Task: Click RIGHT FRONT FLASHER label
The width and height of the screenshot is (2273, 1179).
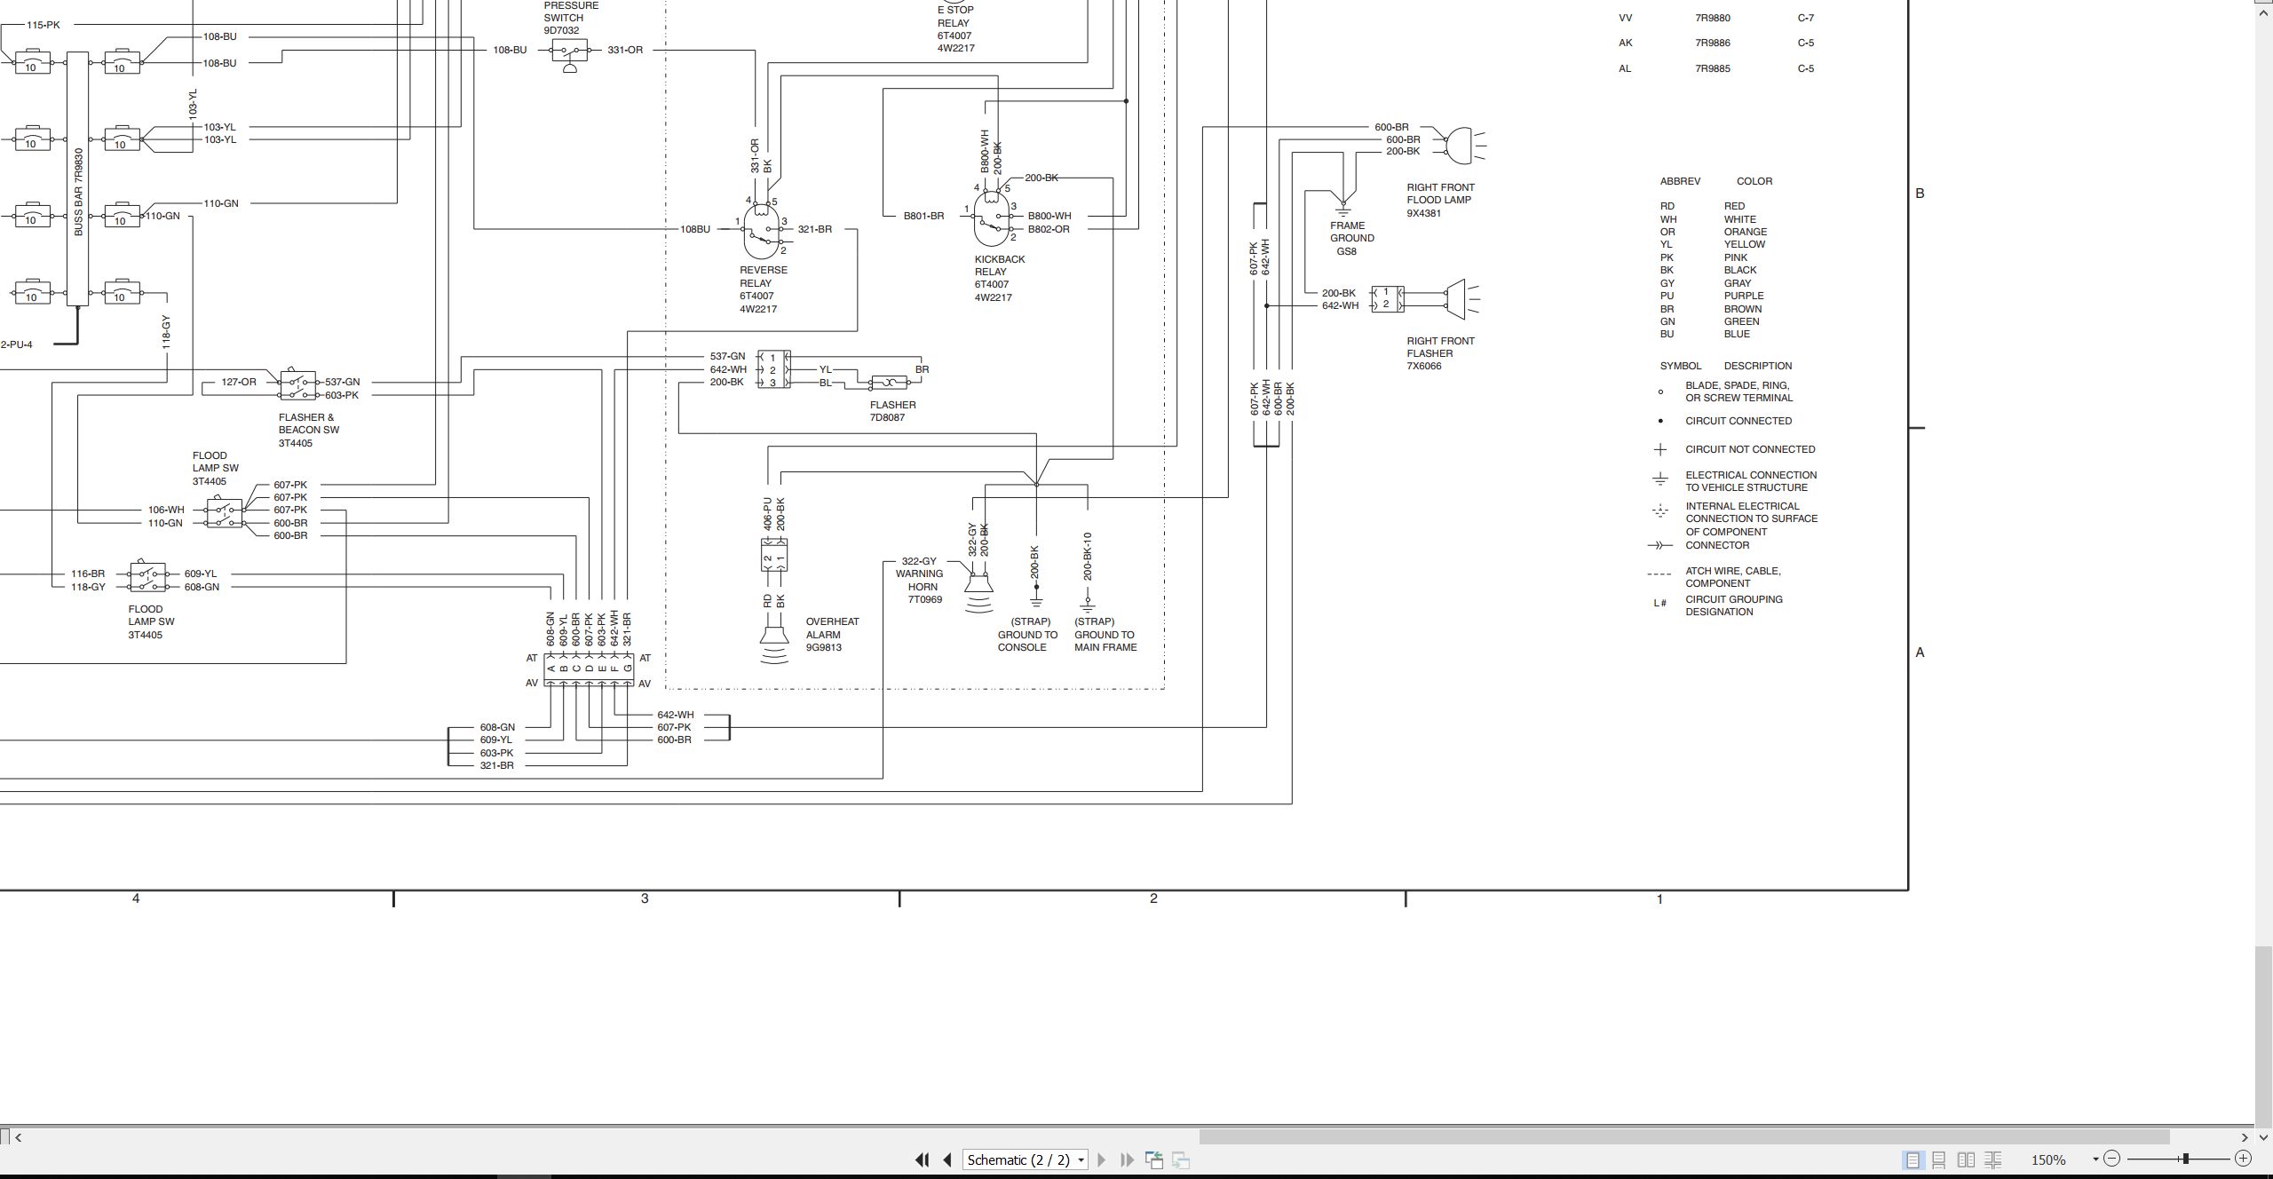Action: (1440, 347)
